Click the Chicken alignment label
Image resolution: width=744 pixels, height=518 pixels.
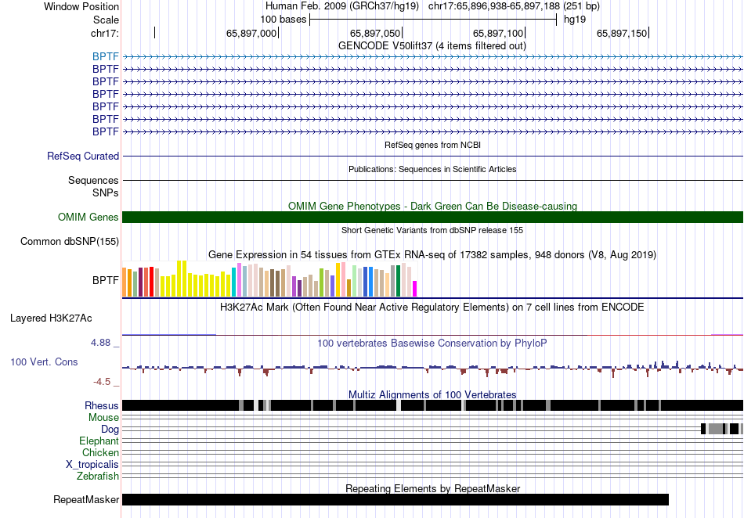100,452
